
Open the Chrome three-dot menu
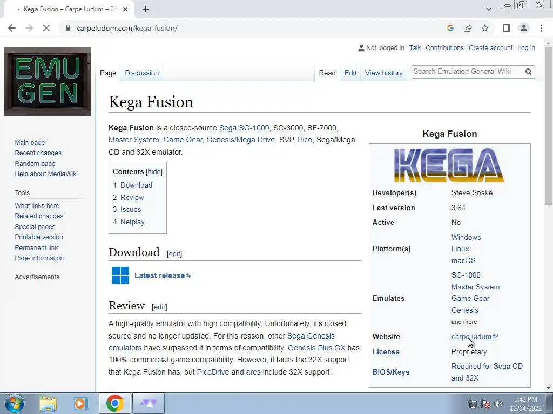tap(541, 28)
